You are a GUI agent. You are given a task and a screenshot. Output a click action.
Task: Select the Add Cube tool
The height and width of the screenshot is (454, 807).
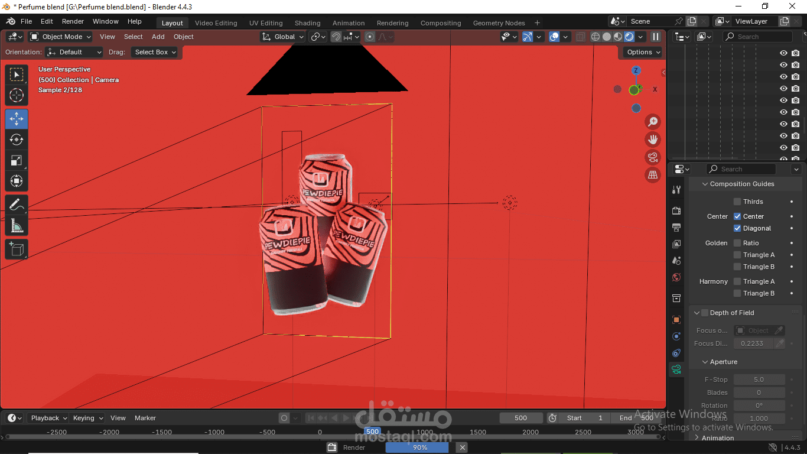coord(17,249)
